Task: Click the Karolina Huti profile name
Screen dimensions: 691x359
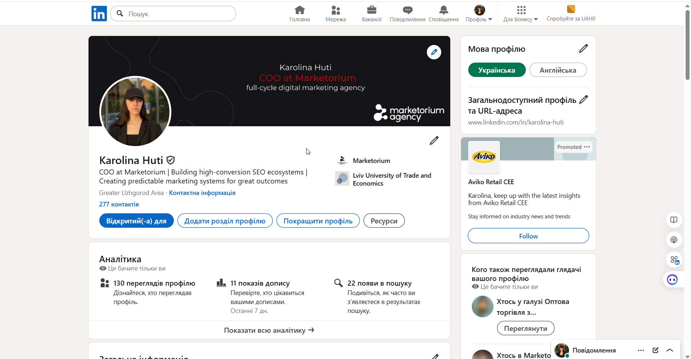Action: [x=131, y=160]
